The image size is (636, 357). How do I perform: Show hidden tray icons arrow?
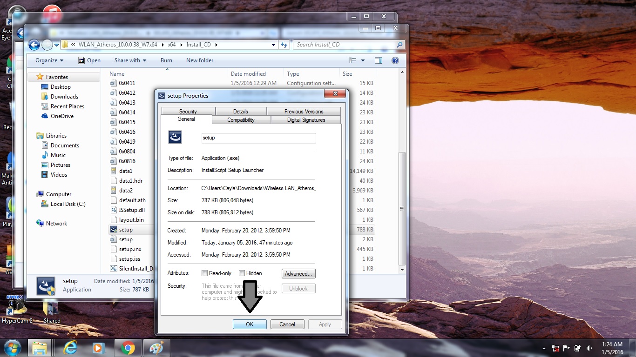pyautogui.click(x=544, y=348)
